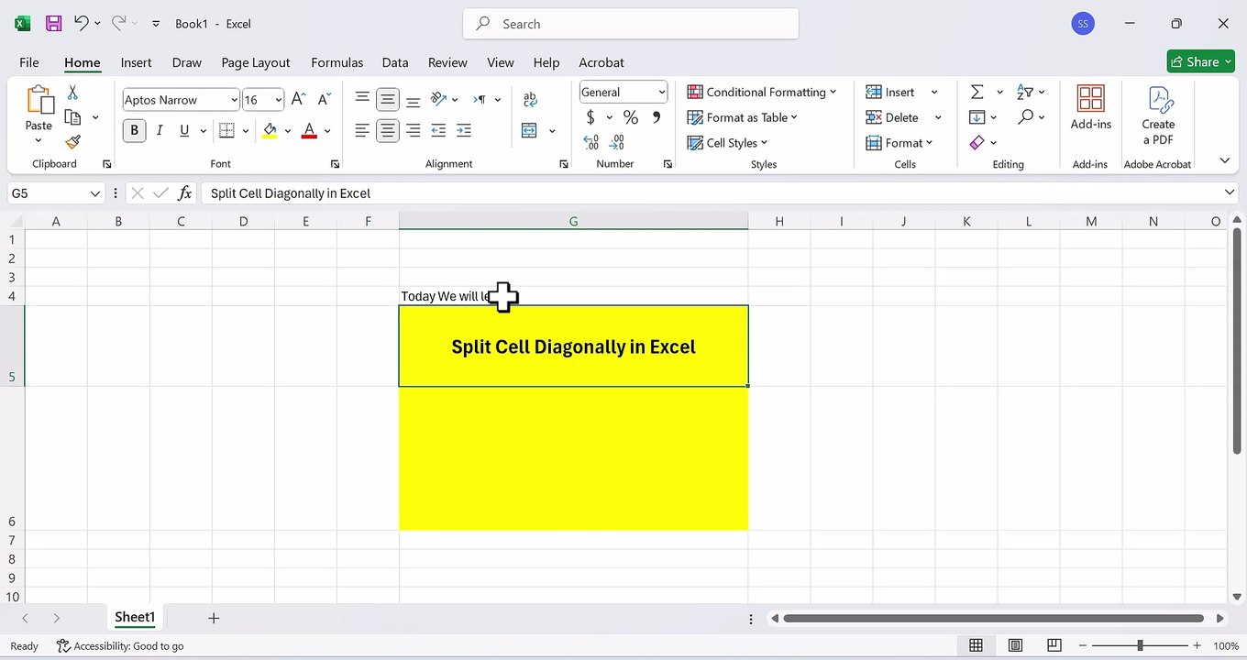This screenshot has height=660, width=1247.
Task: Expand the formula bar
Action: (x=1230, y=192)
